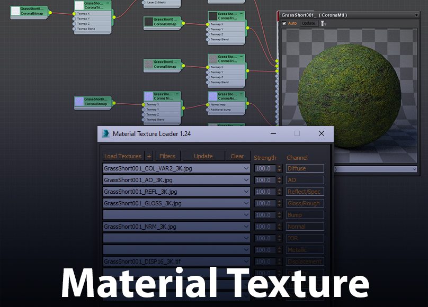This screenshot has height=307, width=428.
Task: Click the plus button beside Load Textures
Action: pyautogui.click(x=149, y=156)
